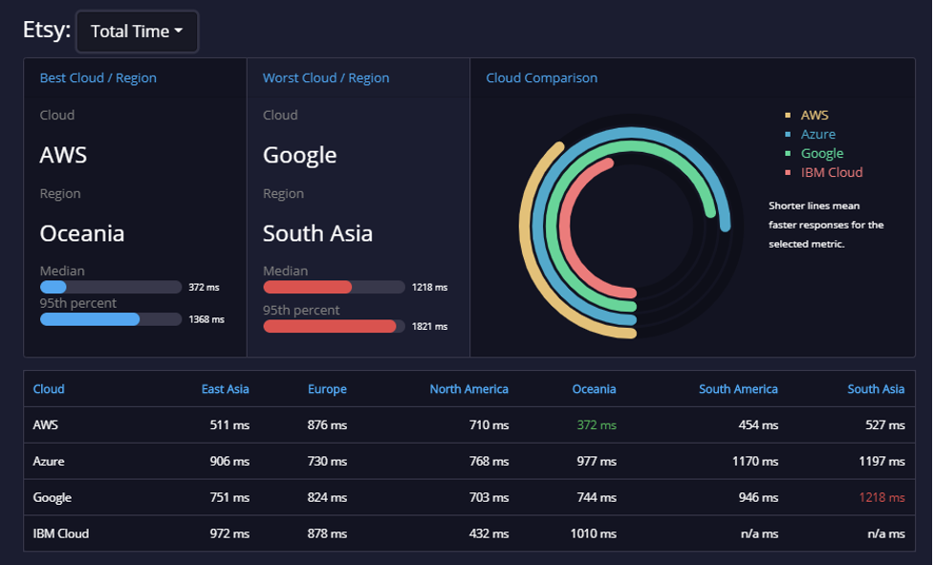This screenshot has height=565, width=934.
Task: Select the Google row label
Action: pos(52,497)
